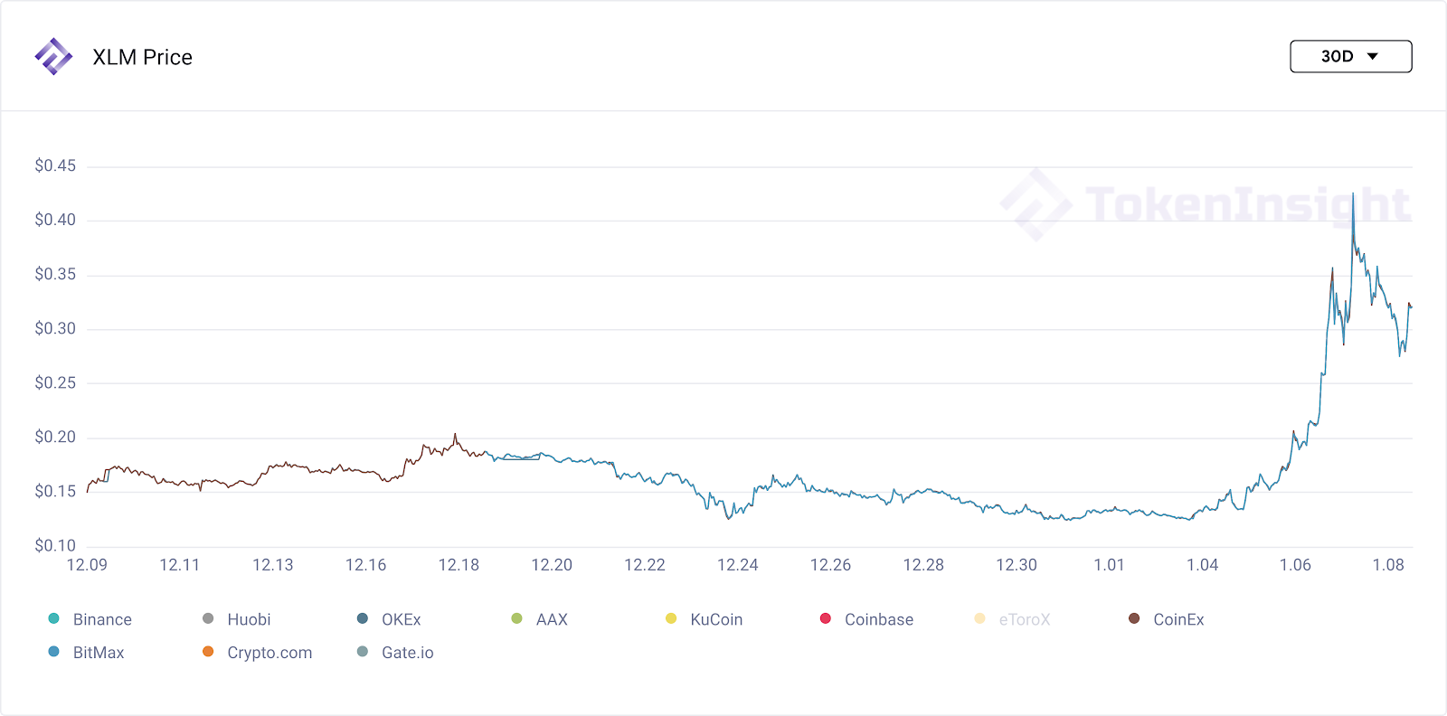The image size is (1447, 716).
Task: Toggle the Coinbase legend series
Action: (x=866, y=619)
